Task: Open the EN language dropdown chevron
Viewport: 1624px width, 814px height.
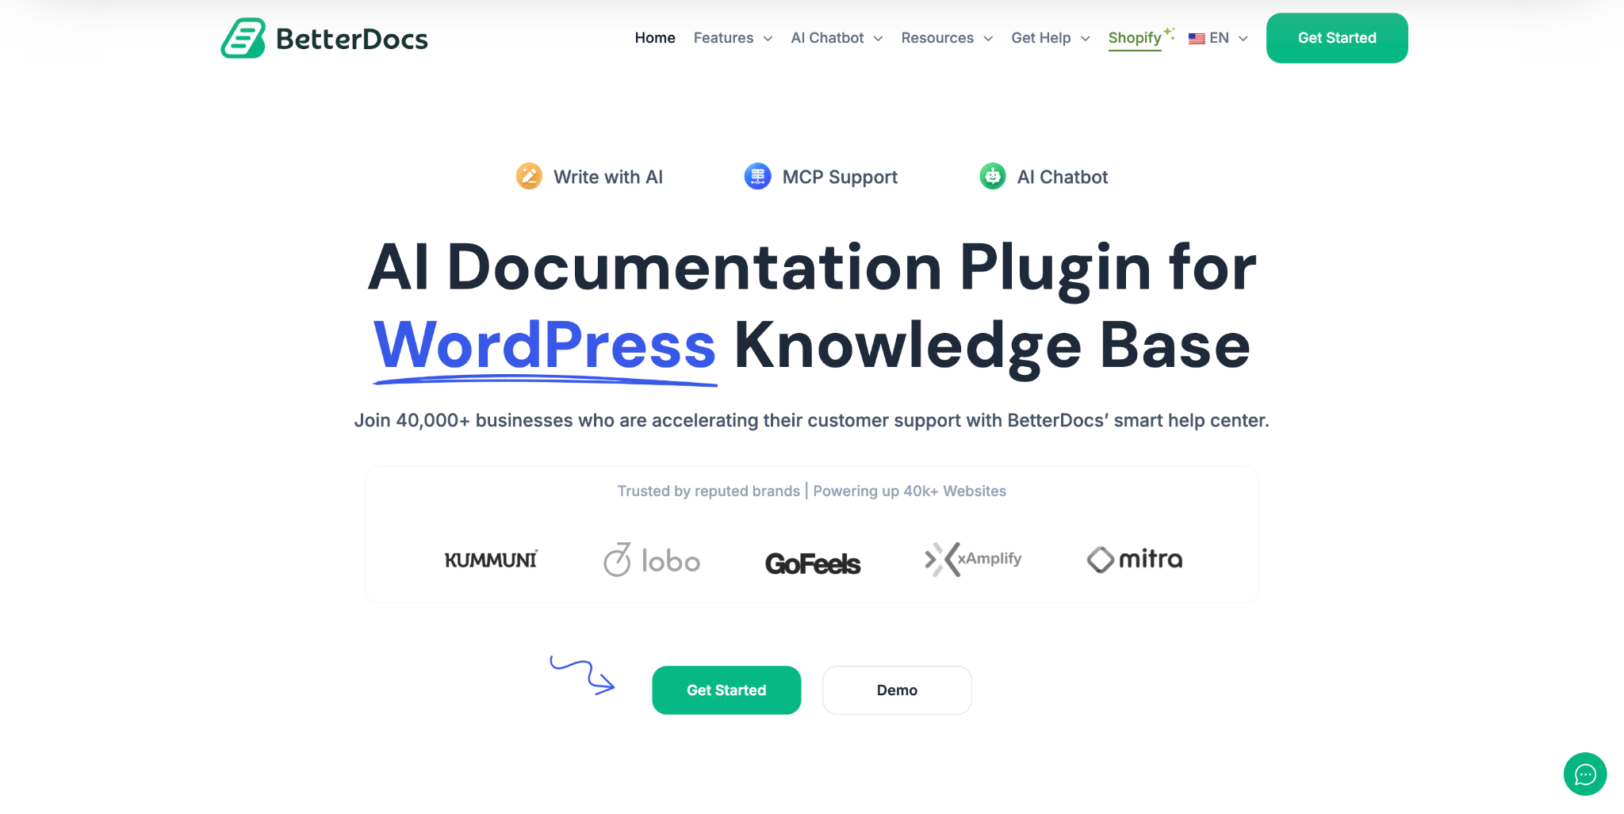Action: (x=1243, y=38)
